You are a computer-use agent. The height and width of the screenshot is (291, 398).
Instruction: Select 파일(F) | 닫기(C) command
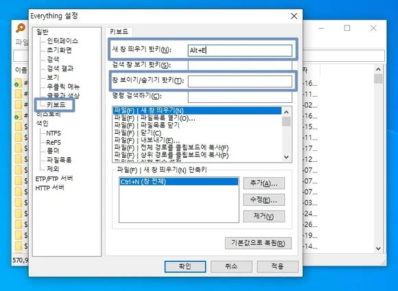(197, 133)
